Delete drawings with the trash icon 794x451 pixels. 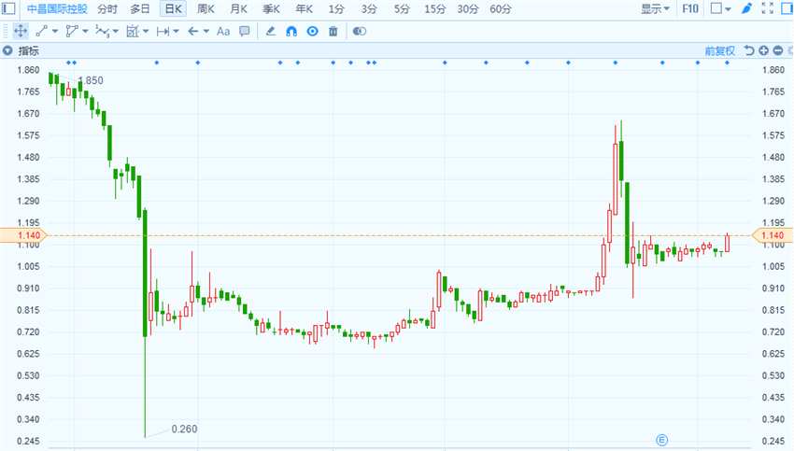tap(333, 32)
